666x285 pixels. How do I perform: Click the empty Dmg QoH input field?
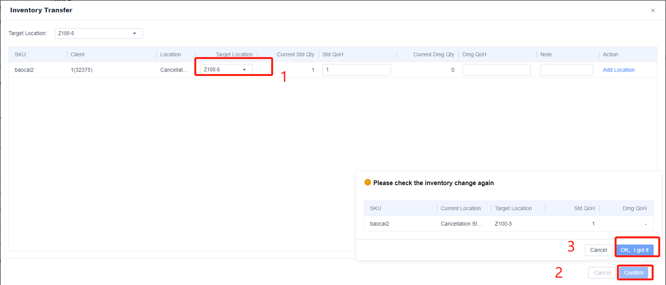point(496,70)
